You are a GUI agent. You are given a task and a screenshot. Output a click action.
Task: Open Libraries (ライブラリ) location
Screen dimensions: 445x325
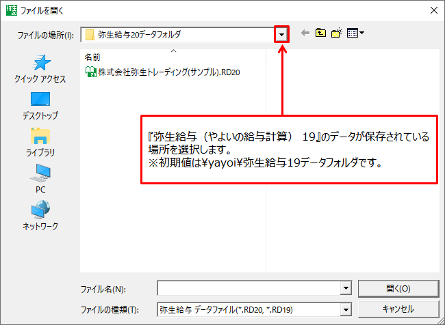click(40, 143)
